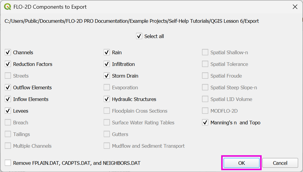Click the MODFLO-2D checkbox
The width and height of the screenshot is (303, 172).
point(205,111)
